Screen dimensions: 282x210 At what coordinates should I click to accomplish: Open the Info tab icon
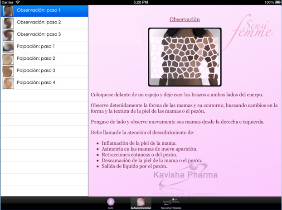pyautogui.click(x=111, y=202)
